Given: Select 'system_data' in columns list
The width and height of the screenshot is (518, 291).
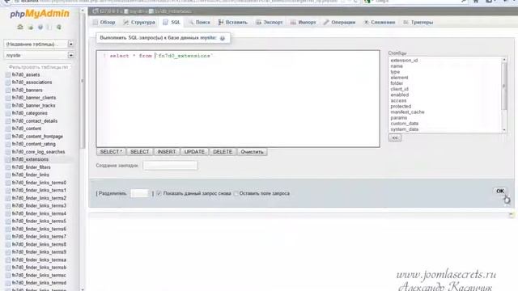Looking at the screenshot, I should pyautogui.click(x=405, y=129).
